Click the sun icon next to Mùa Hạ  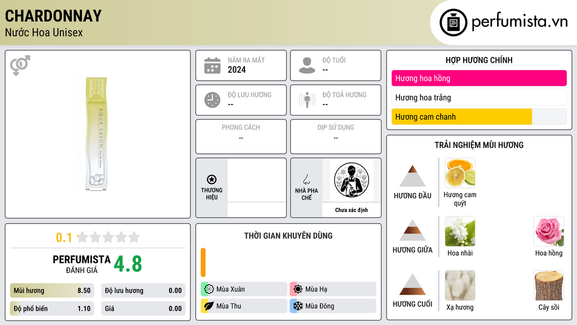pos(298,289)
